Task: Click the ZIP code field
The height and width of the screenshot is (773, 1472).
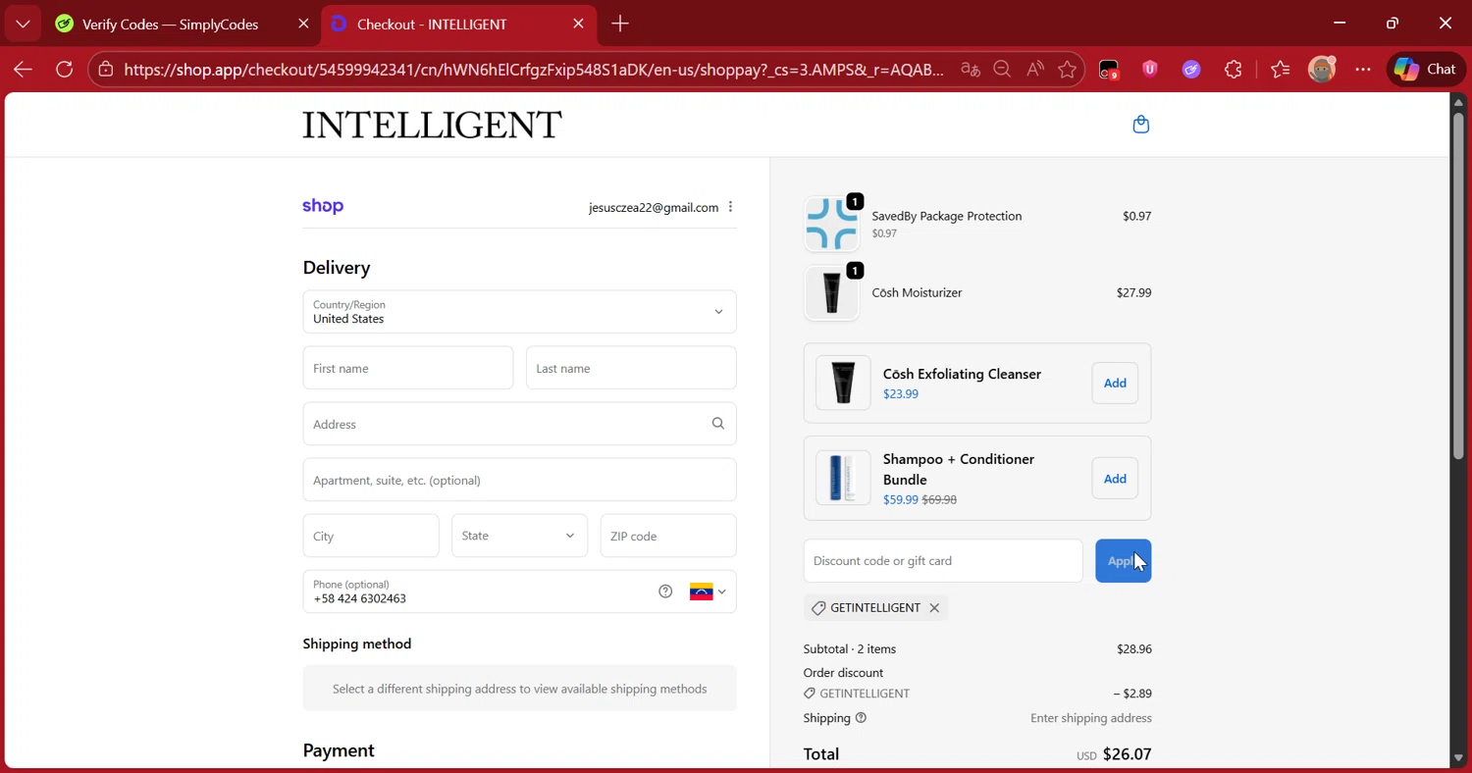Action: point(668,536)
